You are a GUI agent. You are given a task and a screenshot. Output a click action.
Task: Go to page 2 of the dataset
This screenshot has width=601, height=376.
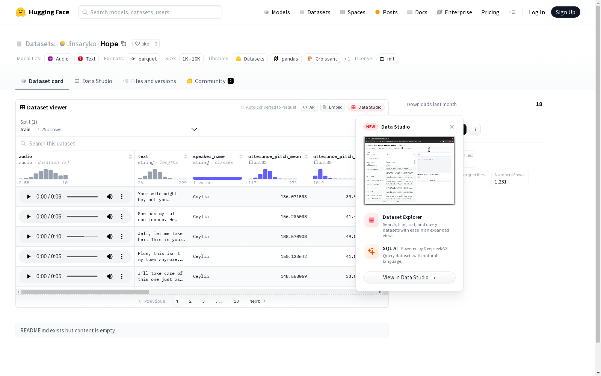(190, 301)
